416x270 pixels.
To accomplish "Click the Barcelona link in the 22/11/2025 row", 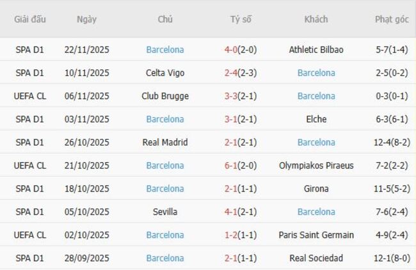I will click(164, 50).
